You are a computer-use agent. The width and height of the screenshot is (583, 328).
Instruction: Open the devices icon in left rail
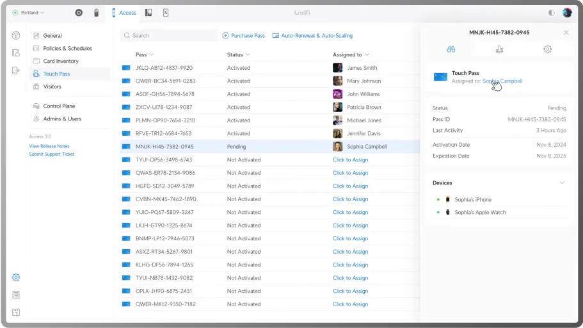pyautogui.click(x=16, y=53)
